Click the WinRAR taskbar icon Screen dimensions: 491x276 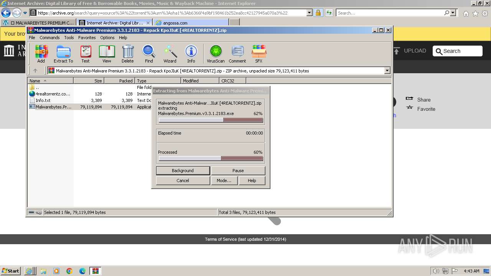96,271
